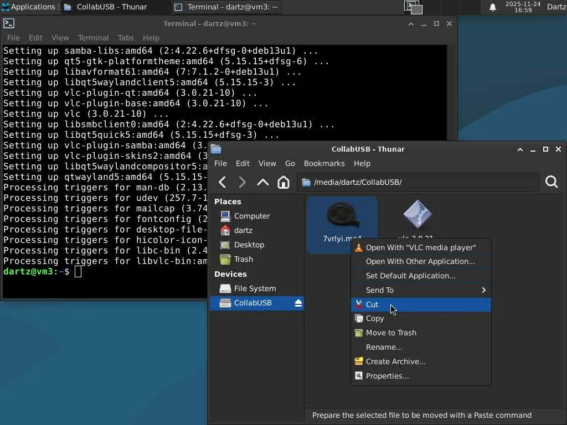Click the Thunar location path field
This screenshot has width=567, height=425.
(418, 183)
